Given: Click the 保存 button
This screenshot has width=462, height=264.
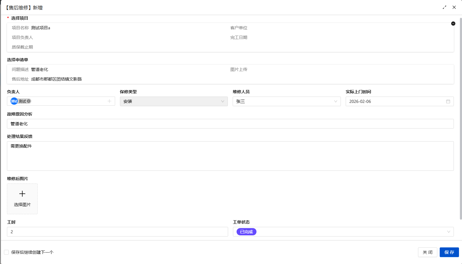Looking at the screenshot, I should [449, 252].
